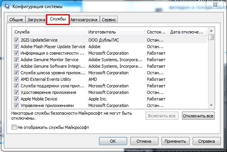Click Управление приложениями service name
Screen dimensions: 227x152
(47, 105)
